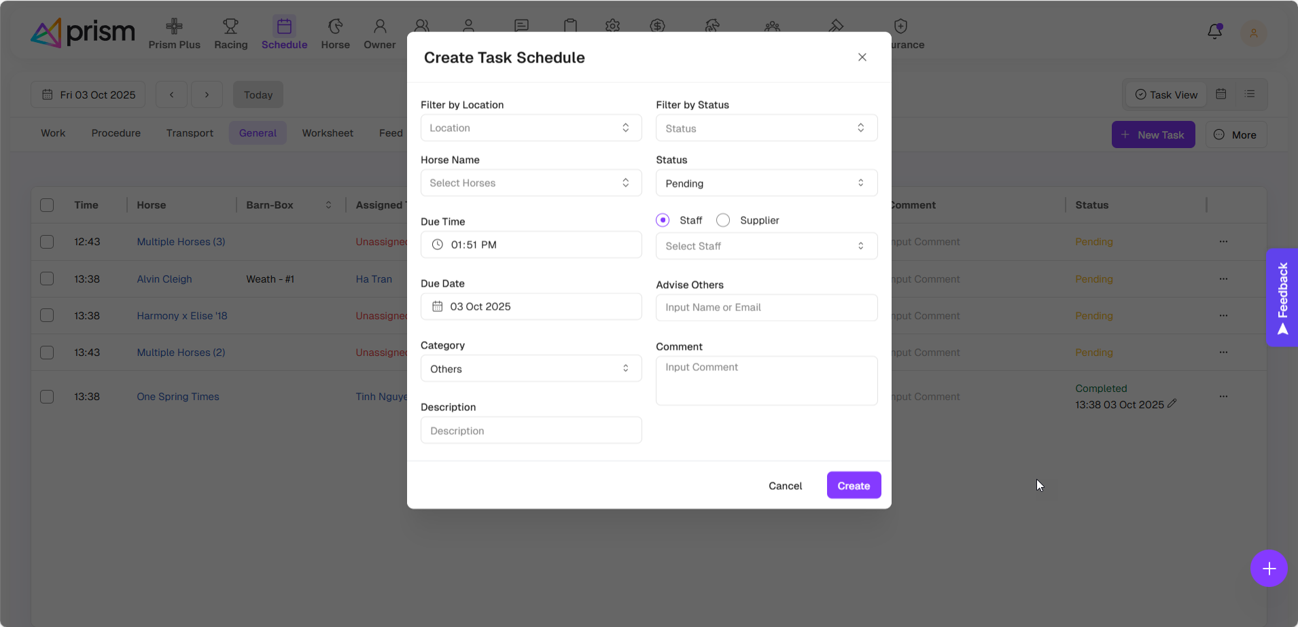
Task: Go to next day with right arrow
Action: tap(207, 95)
